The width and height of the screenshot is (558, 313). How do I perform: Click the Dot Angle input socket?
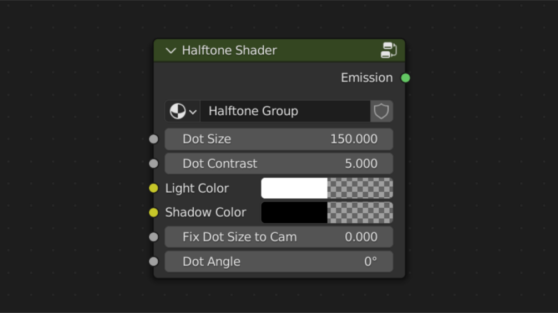click(154, 261)
